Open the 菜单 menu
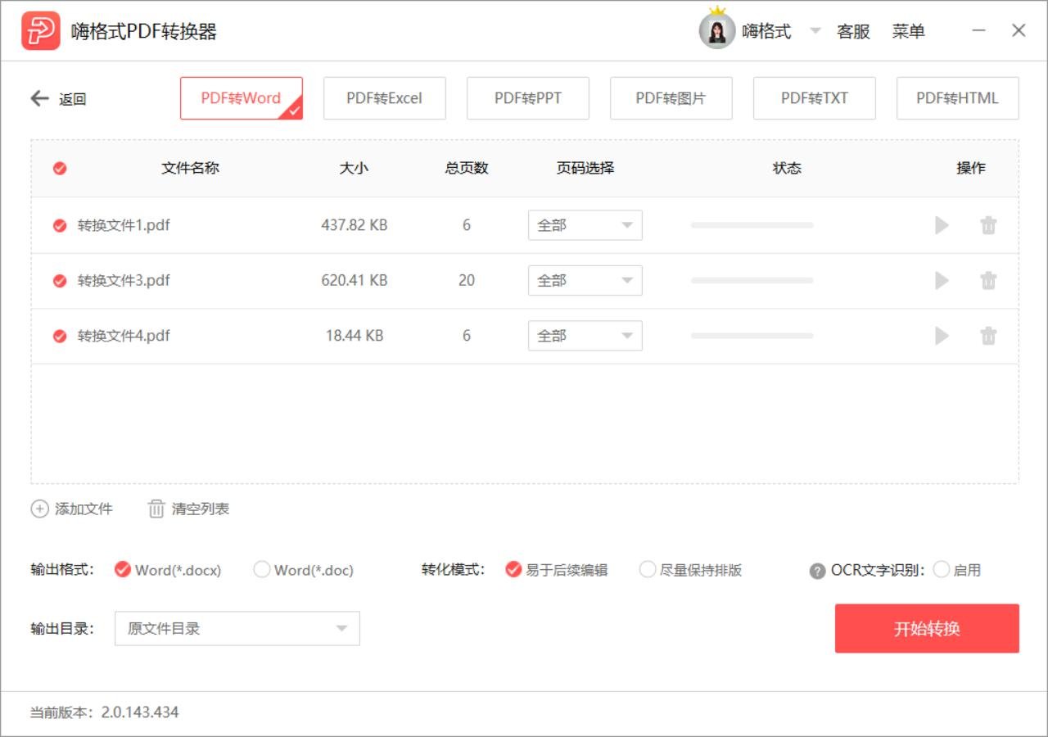This screenshot has height=737, width=1048. pyautogui.click(x=909, y=31)
